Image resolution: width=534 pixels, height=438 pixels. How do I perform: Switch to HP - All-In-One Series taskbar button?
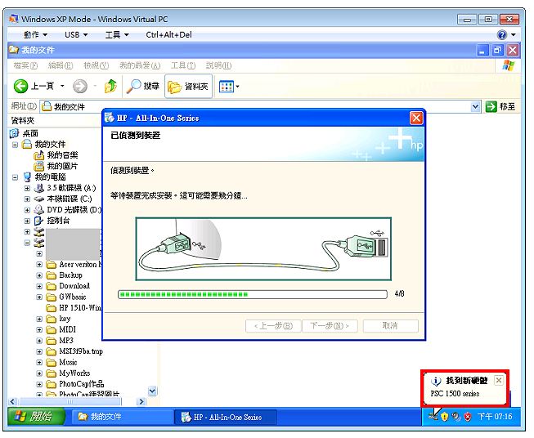click(x=226, y=417)
